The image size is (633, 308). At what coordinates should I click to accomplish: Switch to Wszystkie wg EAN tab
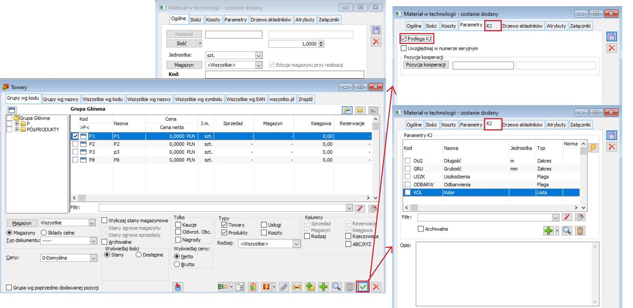click(246, 99)
